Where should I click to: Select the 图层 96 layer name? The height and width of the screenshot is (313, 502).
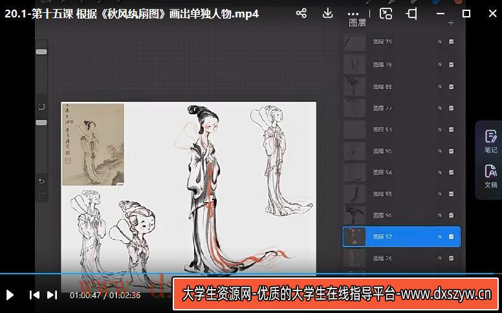click(382, 215)
